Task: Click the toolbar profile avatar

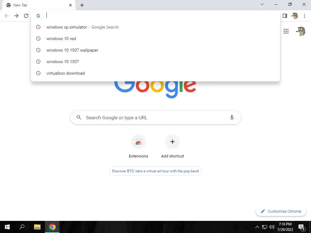Action: click(x=295, y=16)
